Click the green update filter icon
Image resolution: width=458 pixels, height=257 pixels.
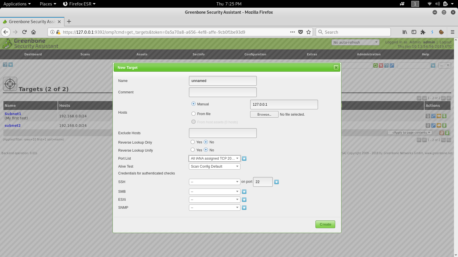point(376,65)
